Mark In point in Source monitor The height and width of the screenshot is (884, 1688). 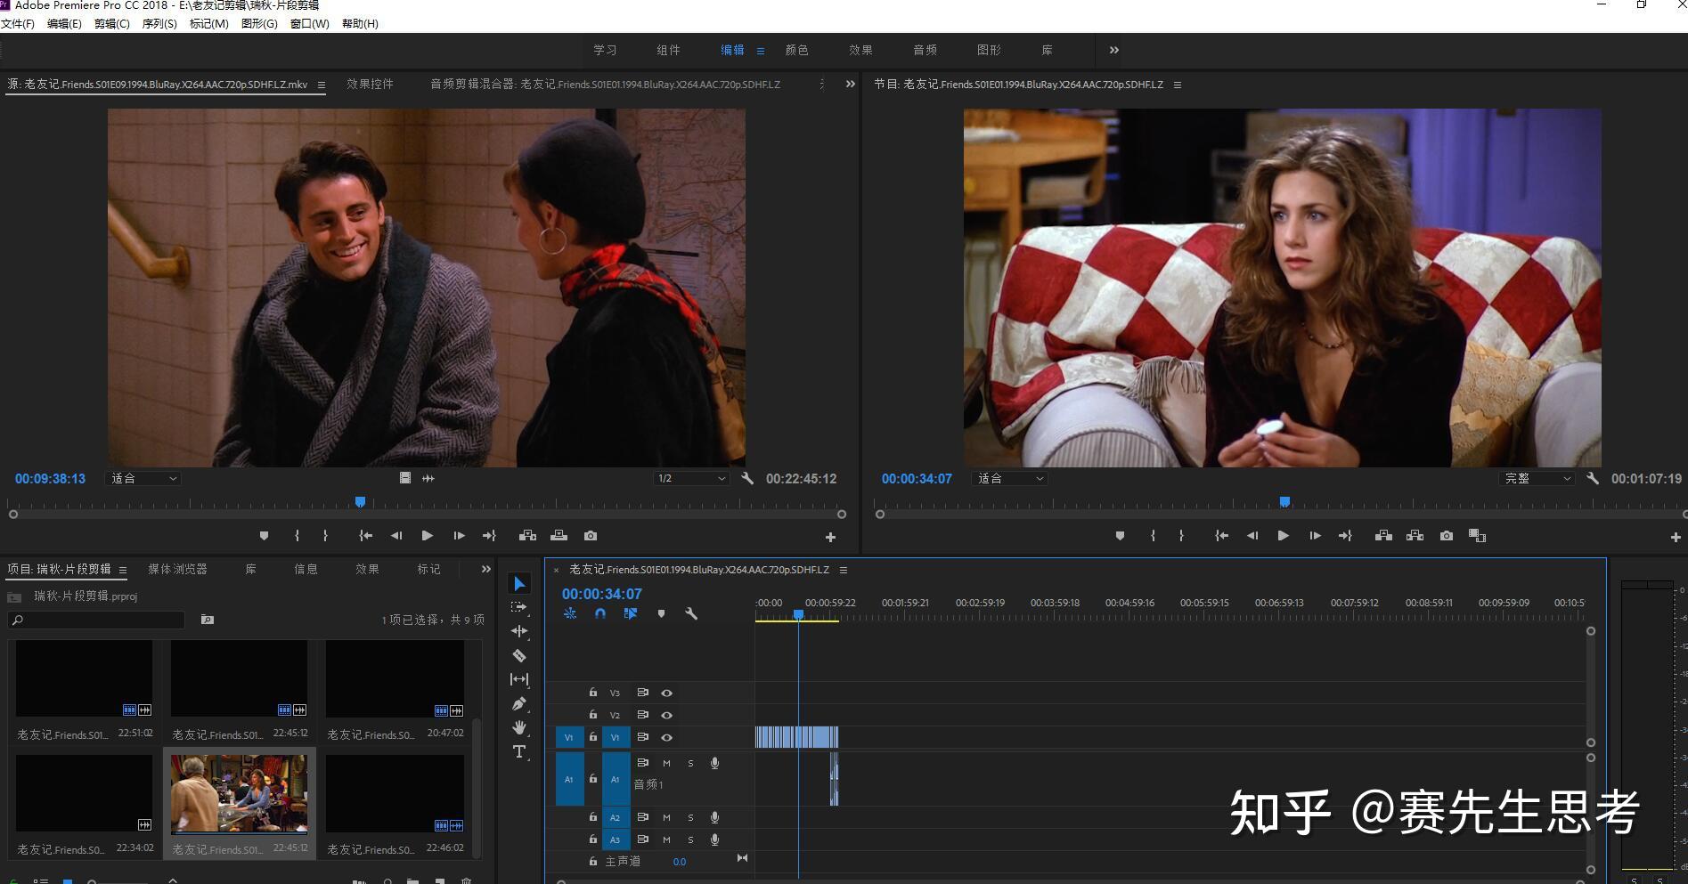[x=297, y=536]
